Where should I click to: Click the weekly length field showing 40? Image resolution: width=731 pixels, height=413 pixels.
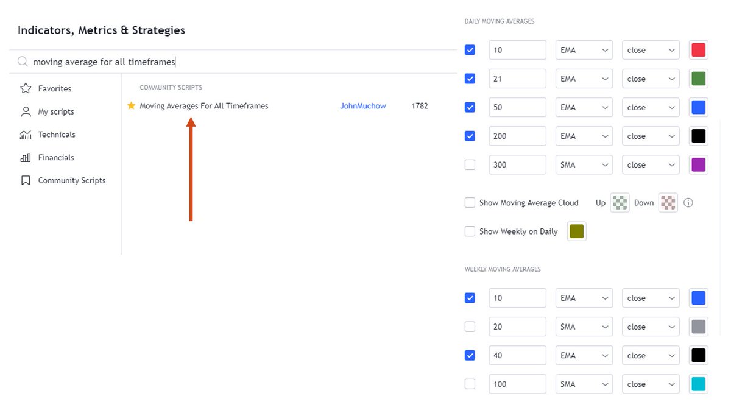[517, 355]
